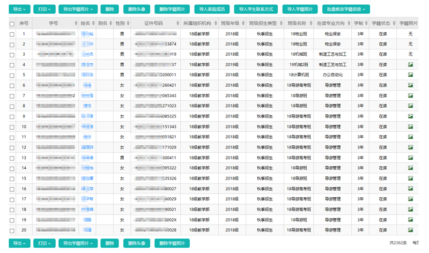
Task: Check the checkbox for row 3
Action: [x=12, y=55]
